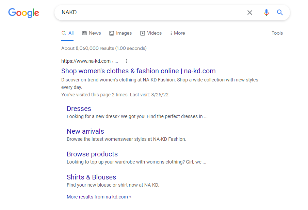Open the Shirts & Blouses sitelink
Image resolution: width=308 pixels, height=210 pixels.
click(92, 177)
